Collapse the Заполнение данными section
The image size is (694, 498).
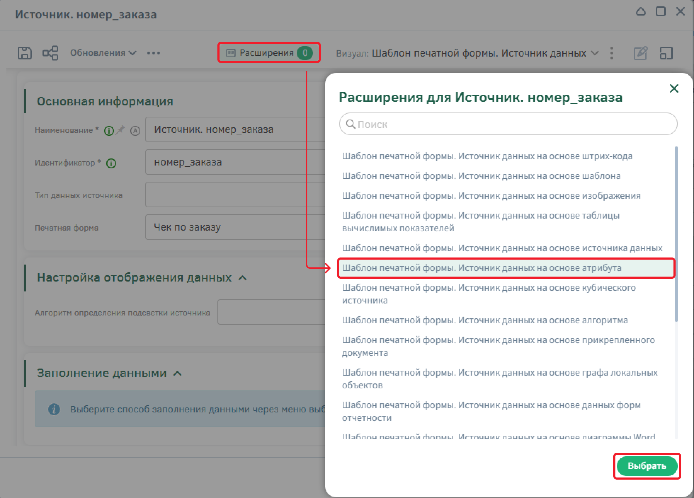[178, 373]
